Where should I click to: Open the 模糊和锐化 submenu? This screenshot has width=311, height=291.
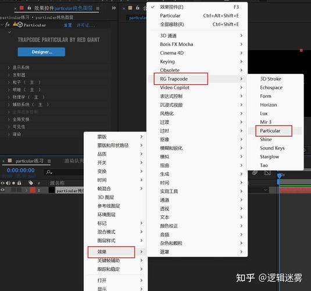pyautogui.click(x=197, y=148)
